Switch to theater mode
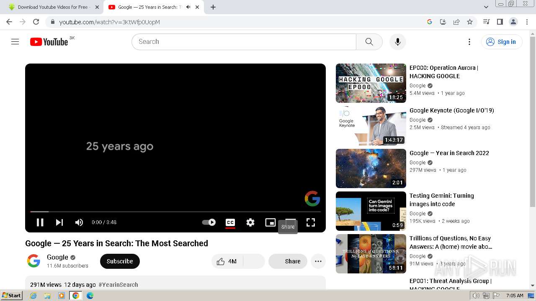The width and height of the screenshot is (536, 301). click(x=291, y=222)
